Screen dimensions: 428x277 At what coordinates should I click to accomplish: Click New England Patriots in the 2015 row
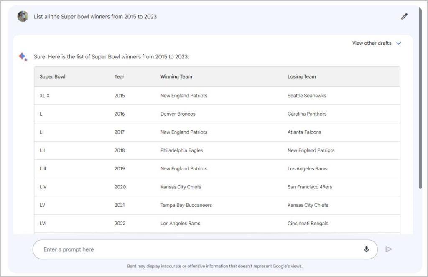pos(184,96)
